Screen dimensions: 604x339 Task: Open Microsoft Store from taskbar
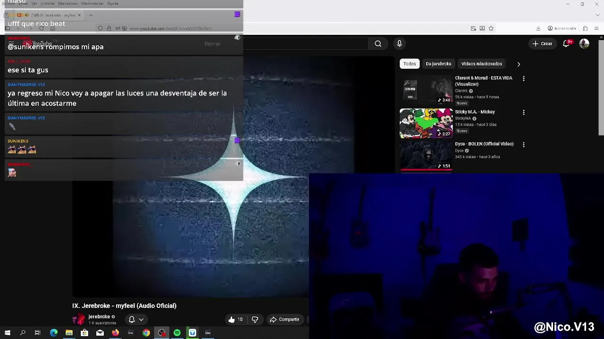pyautogui.click(x=84, y=333)
